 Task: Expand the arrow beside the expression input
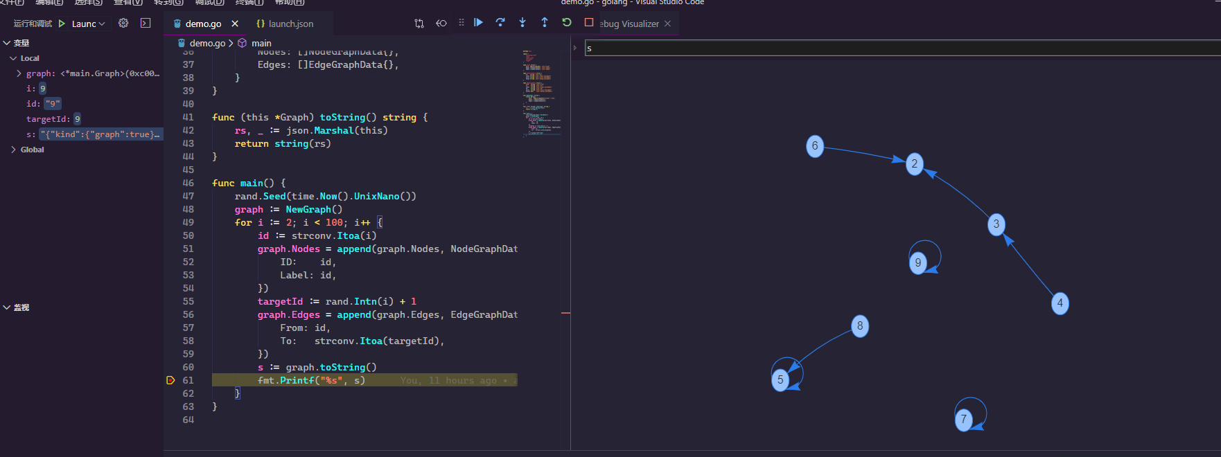point(575,48)
